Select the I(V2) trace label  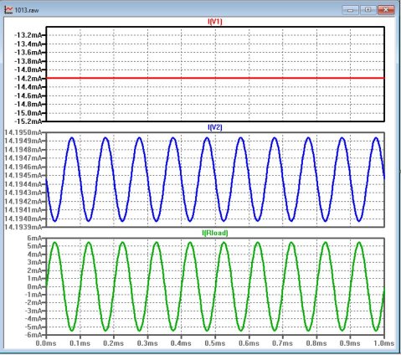215,127
